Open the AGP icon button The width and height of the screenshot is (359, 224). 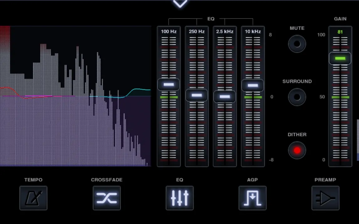(x=252, y=198)
